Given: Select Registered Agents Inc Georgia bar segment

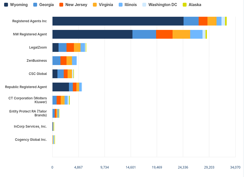Looking at the screenshot, I should [x=191, y=21].
